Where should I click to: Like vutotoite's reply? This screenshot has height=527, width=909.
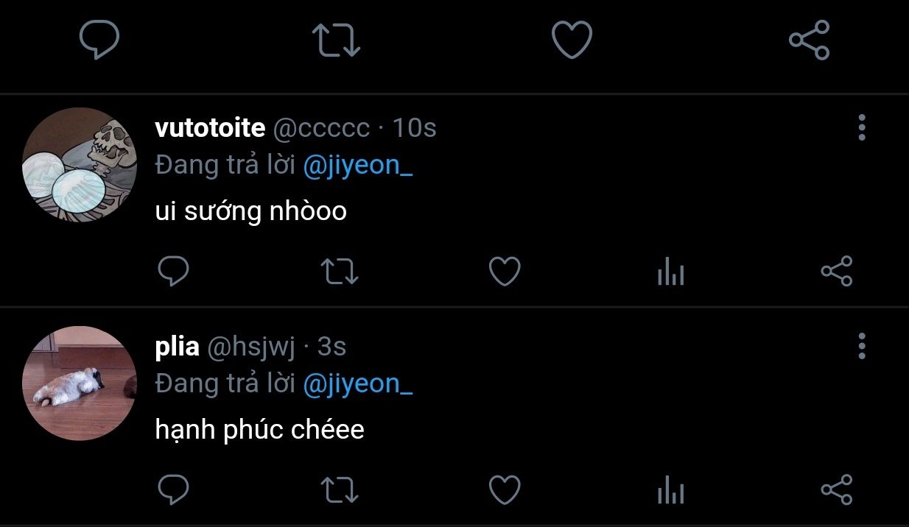pyautogui.click(x=505, y=272)
